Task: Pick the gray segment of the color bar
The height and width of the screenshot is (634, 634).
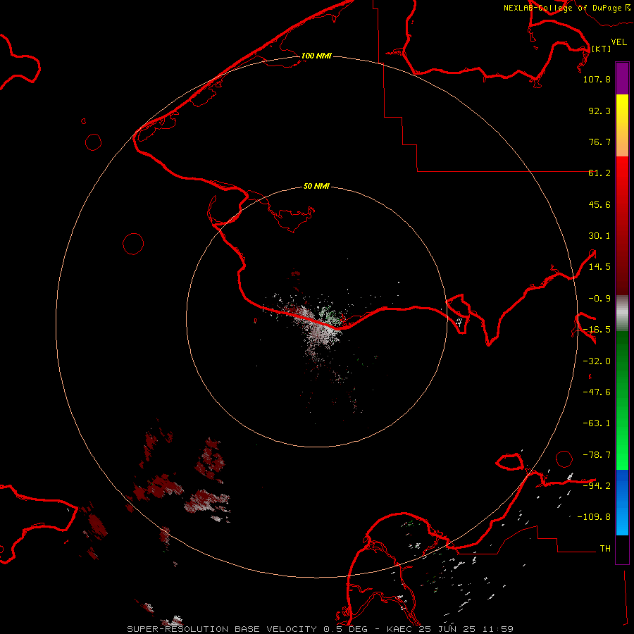Action: point(622,313)
